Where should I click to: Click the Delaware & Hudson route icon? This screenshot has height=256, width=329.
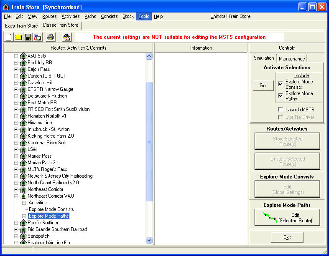[x=23, y=96]
